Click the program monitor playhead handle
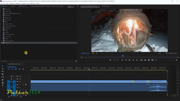Viewport: 180px width, 101px height. coord(123,56)
